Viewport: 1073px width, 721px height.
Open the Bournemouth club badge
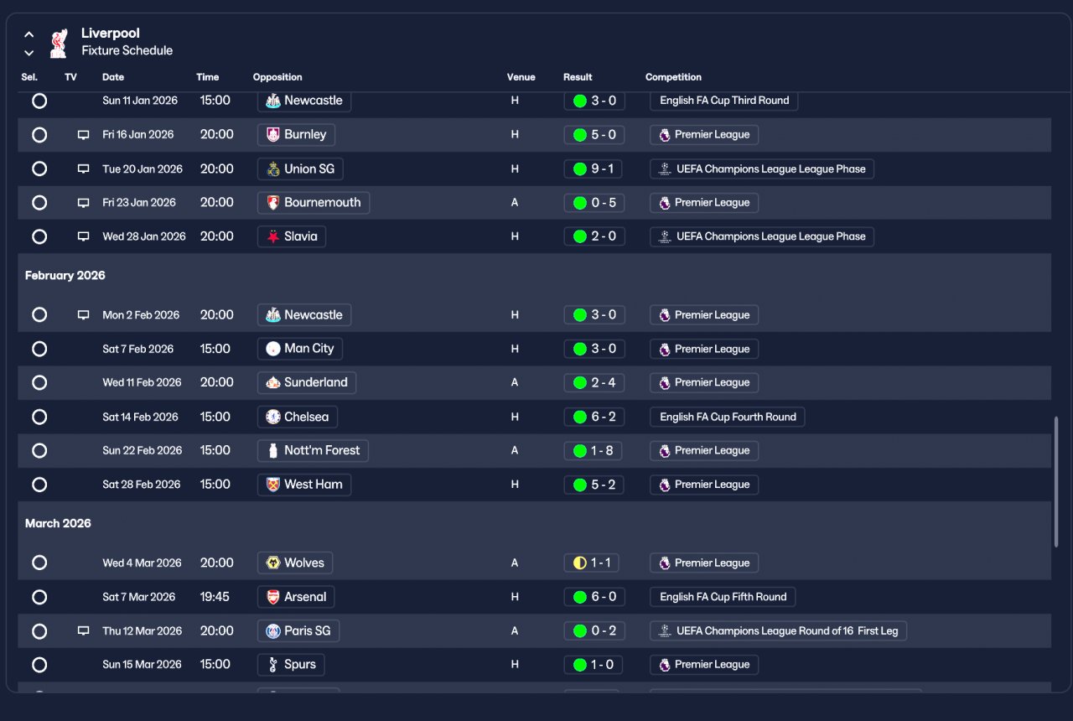pyautogui.click(x=272, y=202)
